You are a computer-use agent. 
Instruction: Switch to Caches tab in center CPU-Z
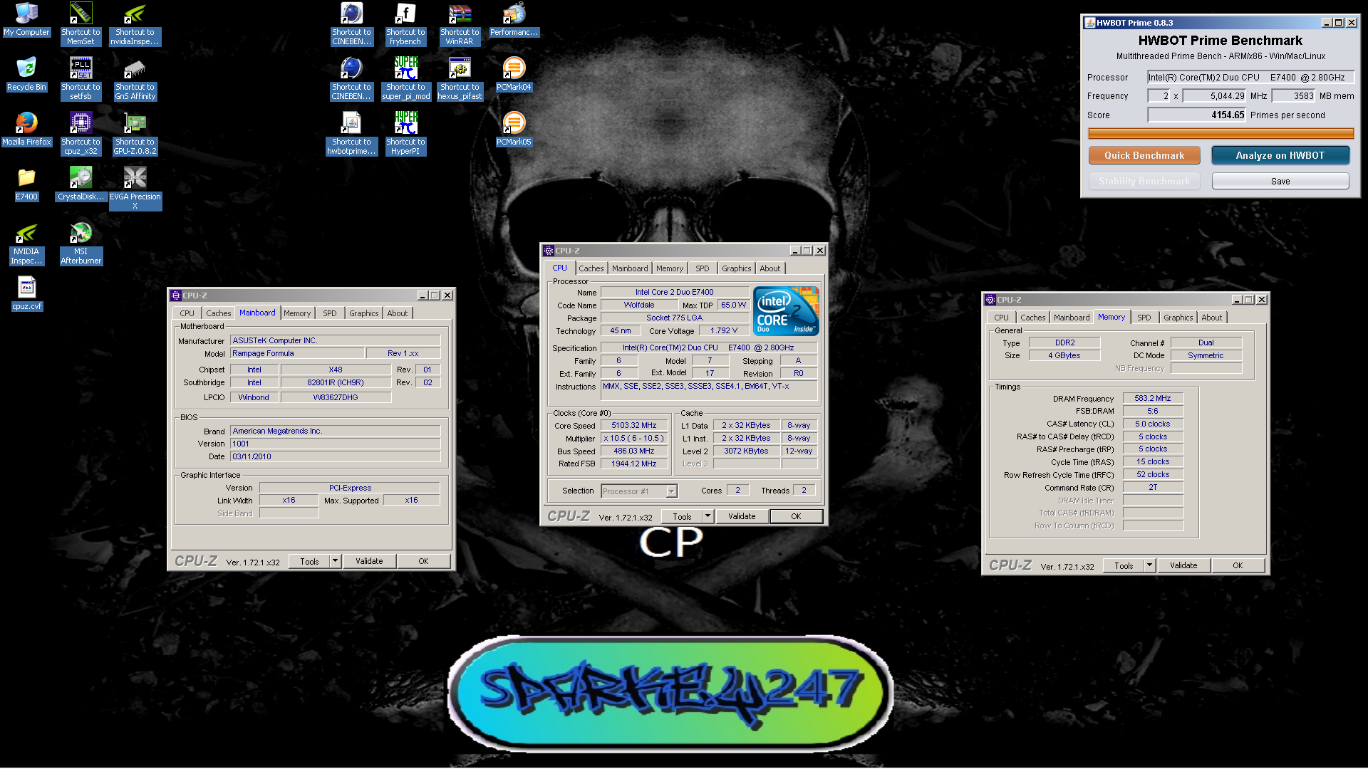591,268
